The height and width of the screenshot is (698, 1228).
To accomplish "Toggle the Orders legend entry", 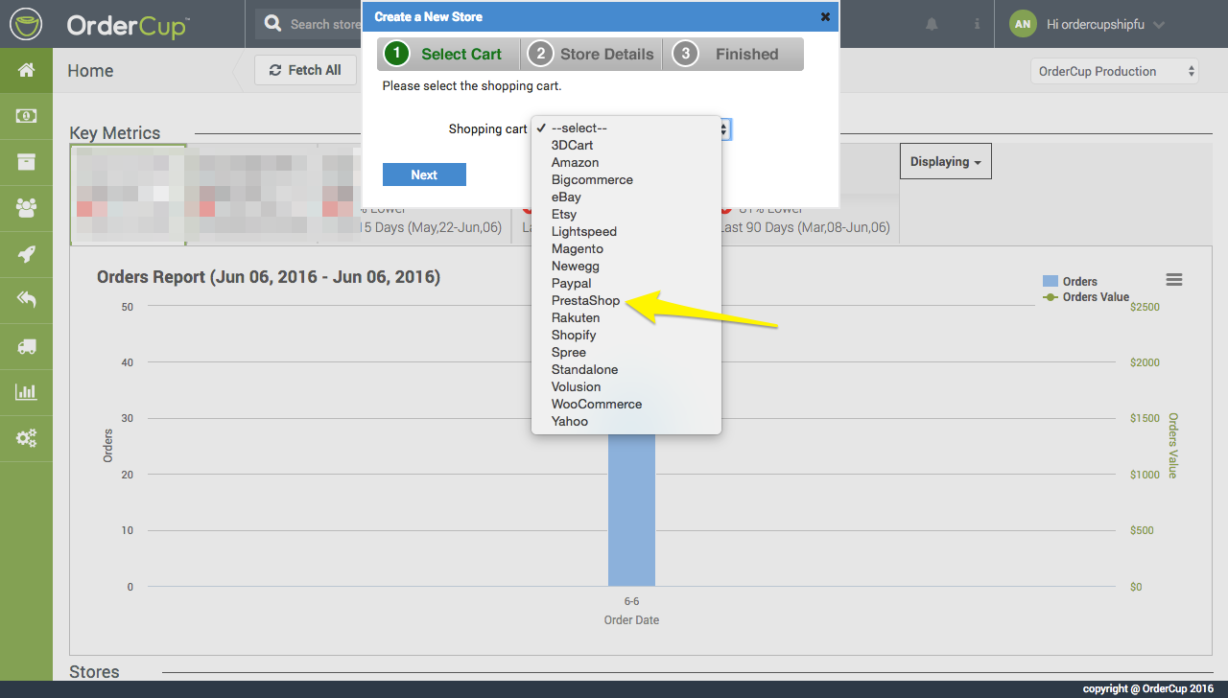I will tap(1070, 281).
